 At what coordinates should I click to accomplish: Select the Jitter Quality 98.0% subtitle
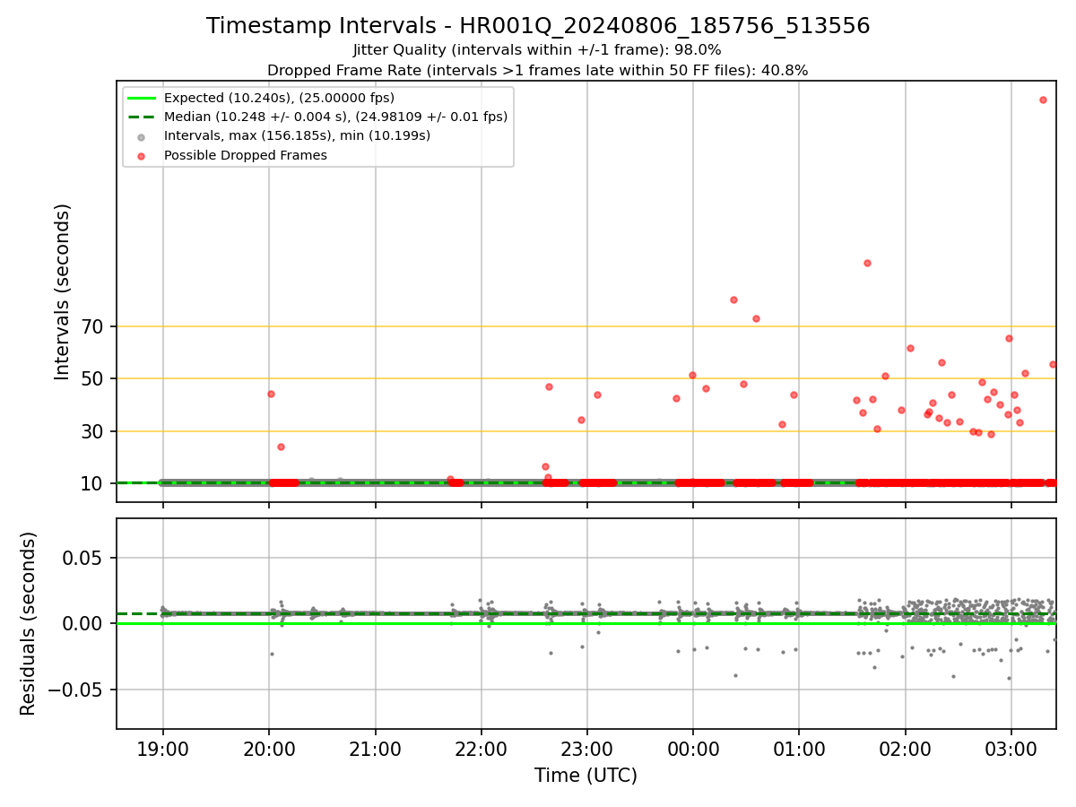click(537, 50)
